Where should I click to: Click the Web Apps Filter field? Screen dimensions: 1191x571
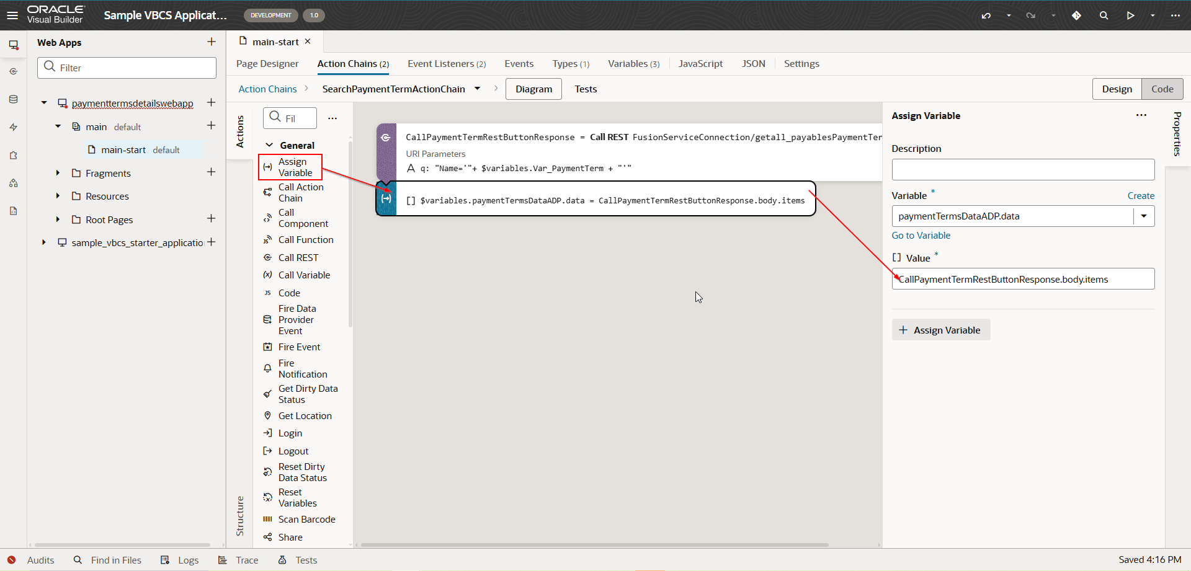(127, 68)
